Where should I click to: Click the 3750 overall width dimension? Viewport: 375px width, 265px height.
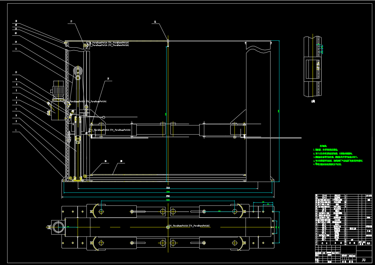click(x=168, y=196)
